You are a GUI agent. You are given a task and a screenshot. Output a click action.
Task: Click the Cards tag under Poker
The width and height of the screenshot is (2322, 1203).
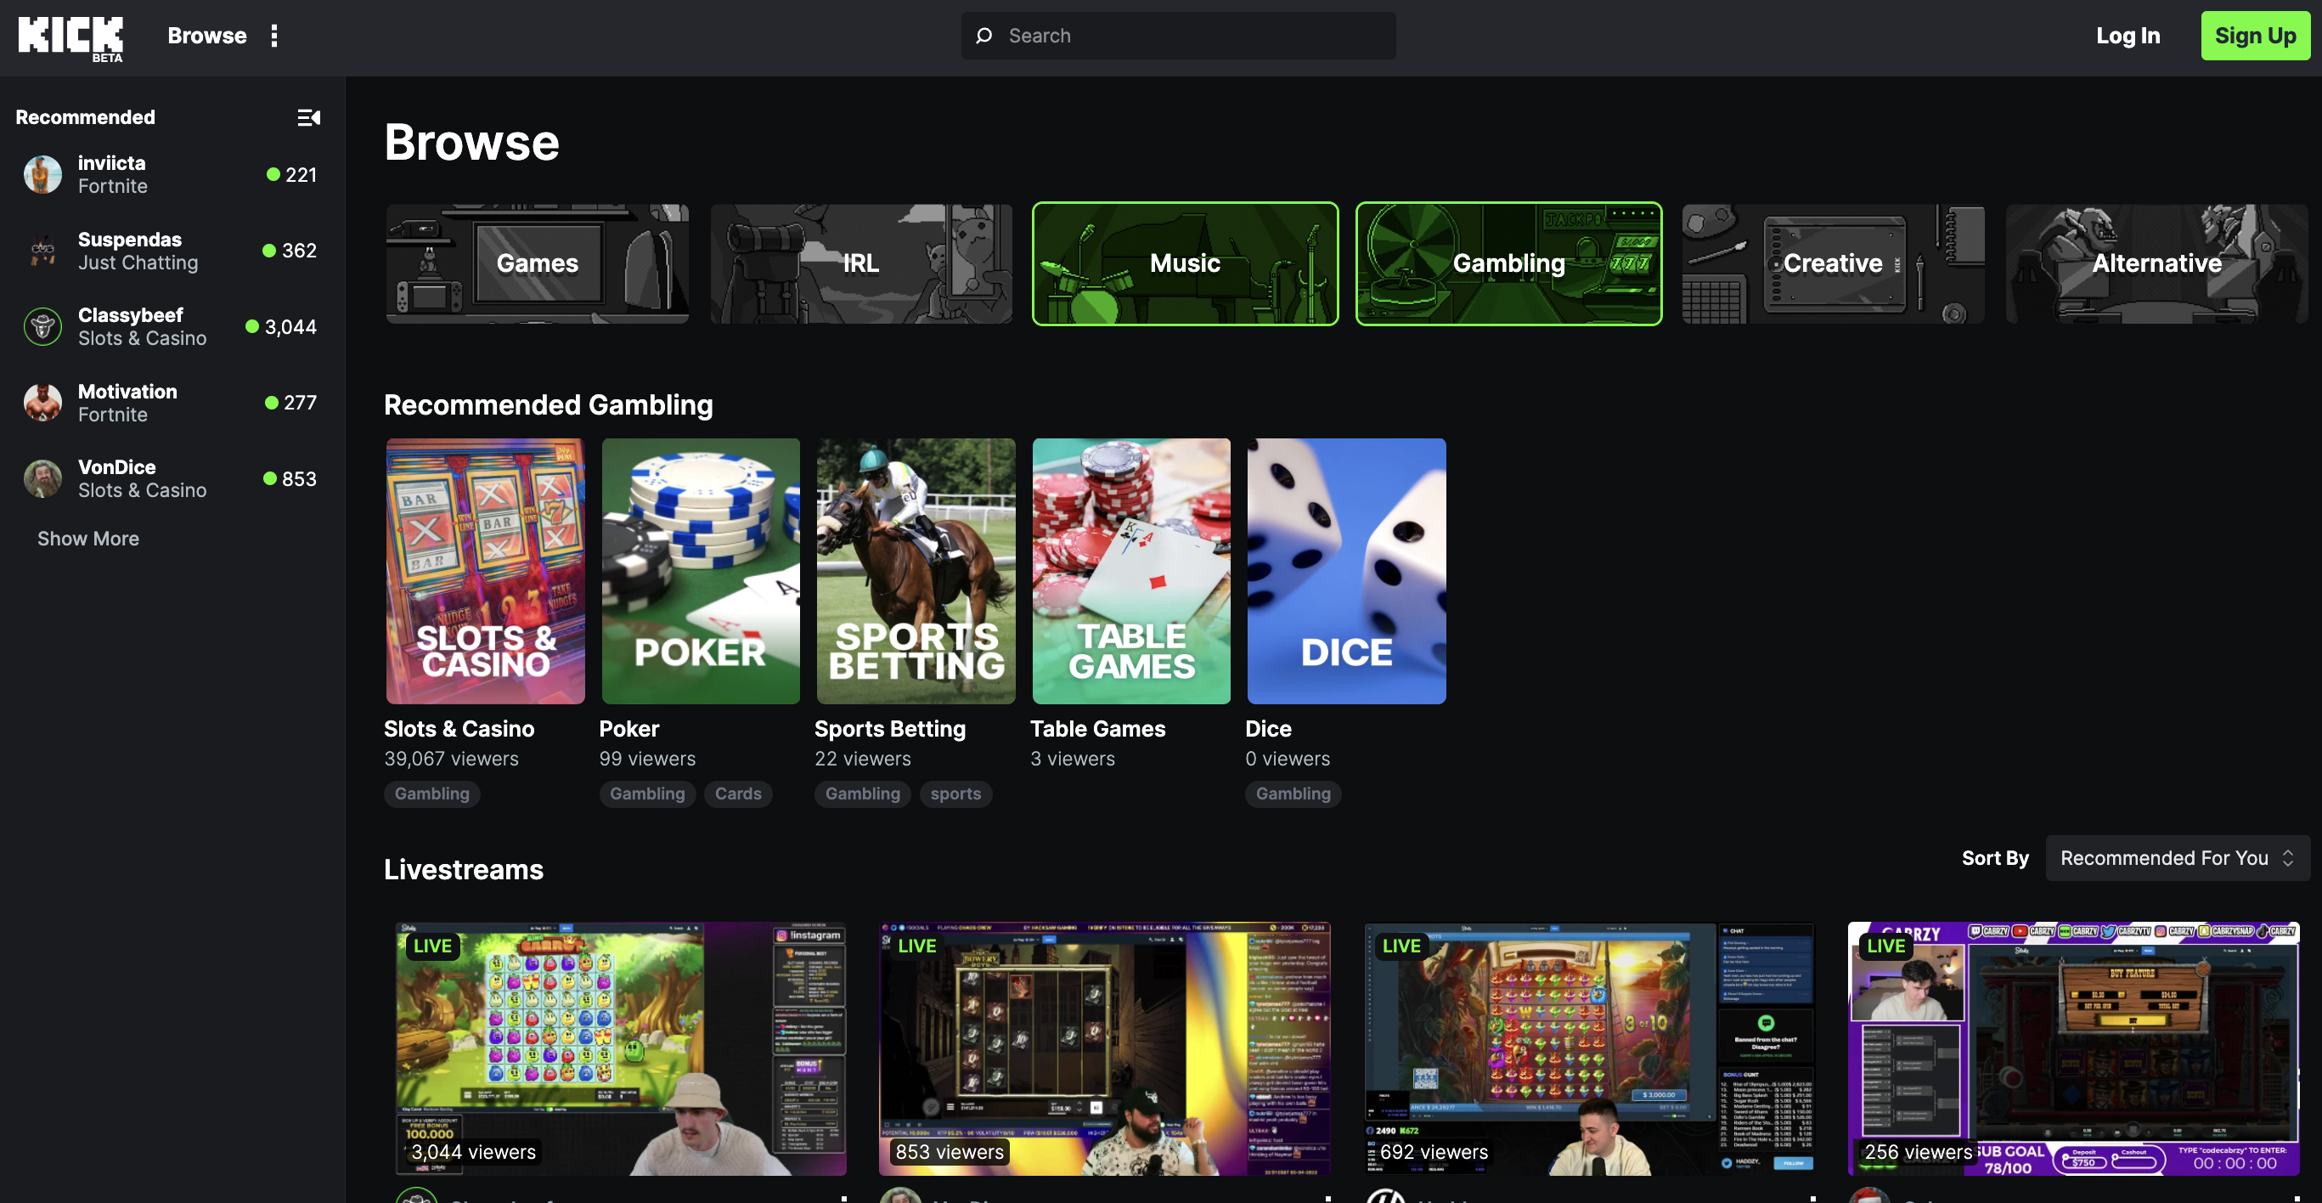click(x=737, y=794)
